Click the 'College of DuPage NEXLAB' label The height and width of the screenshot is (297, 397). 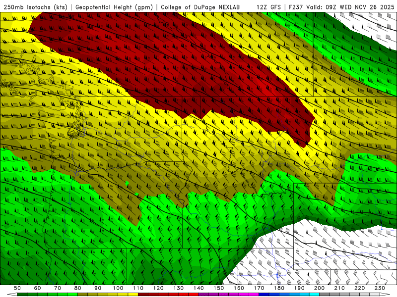[200, 7]
